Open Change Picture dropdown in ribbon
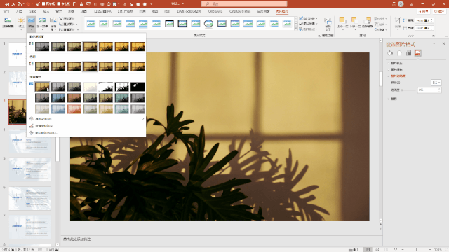Image resolution: width=449 pixels, height=252 pixels. 68,24
